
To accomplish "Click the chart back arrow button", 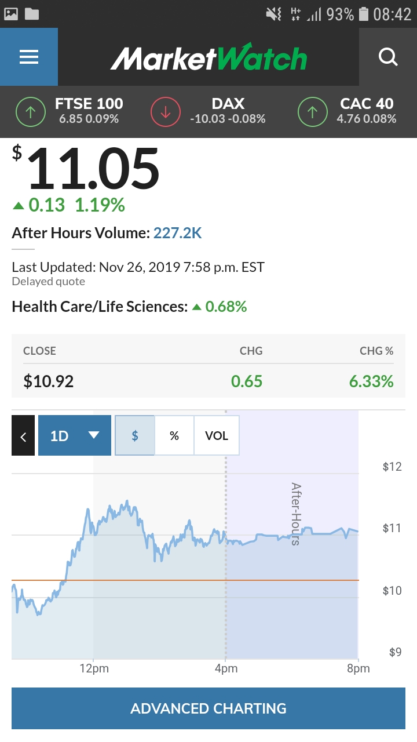I will 23,436.
